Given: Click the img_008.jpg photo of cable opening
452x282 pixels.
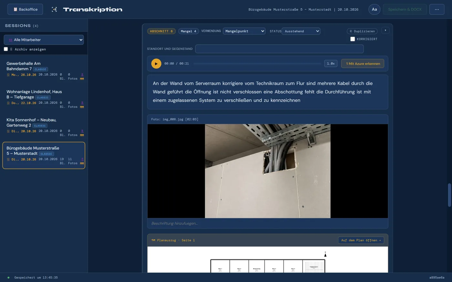Looking at the screenshot, I should [268, 171].
